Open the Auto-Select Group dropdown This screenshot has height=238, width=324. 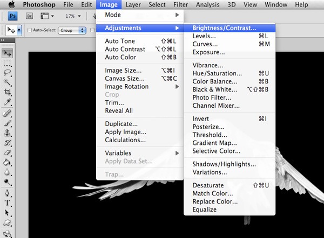tap(72, 31)
